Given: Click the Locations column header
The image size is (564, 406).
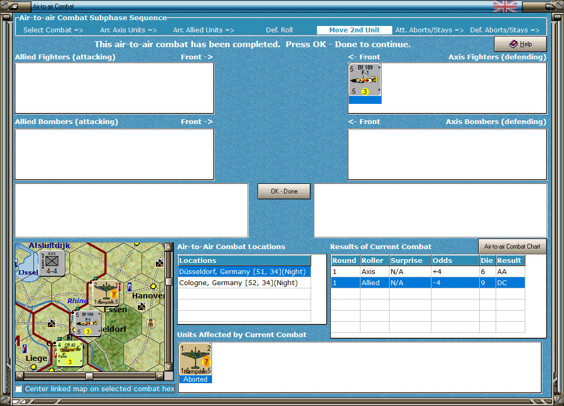Looking at the screenshot, I should (x=244, y=260).
